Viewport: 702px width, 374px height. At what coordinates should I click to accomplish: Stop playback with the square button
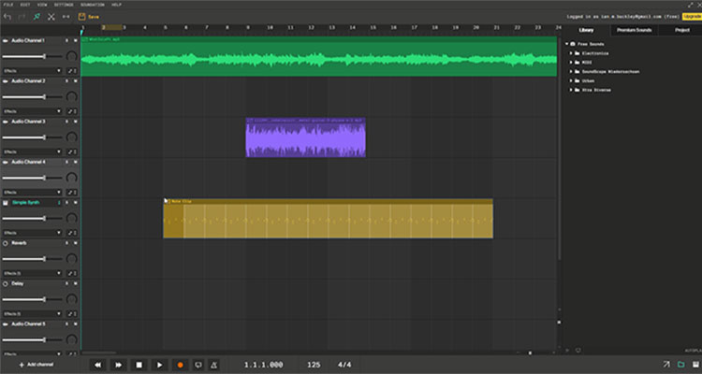[x=139, y=365]
